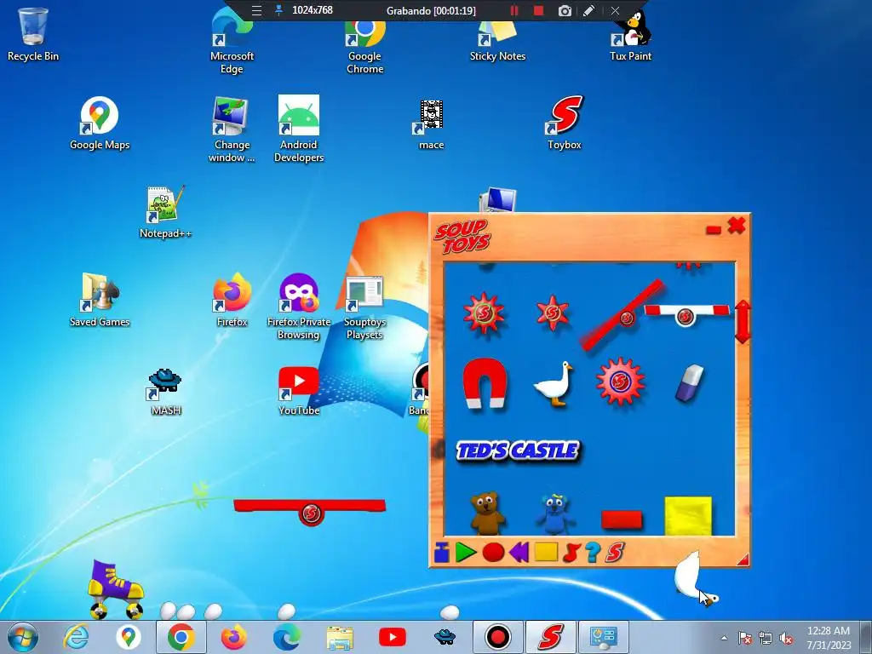Select the mace desktop shortcut
The image size is (872, 654).
(431, 125)
